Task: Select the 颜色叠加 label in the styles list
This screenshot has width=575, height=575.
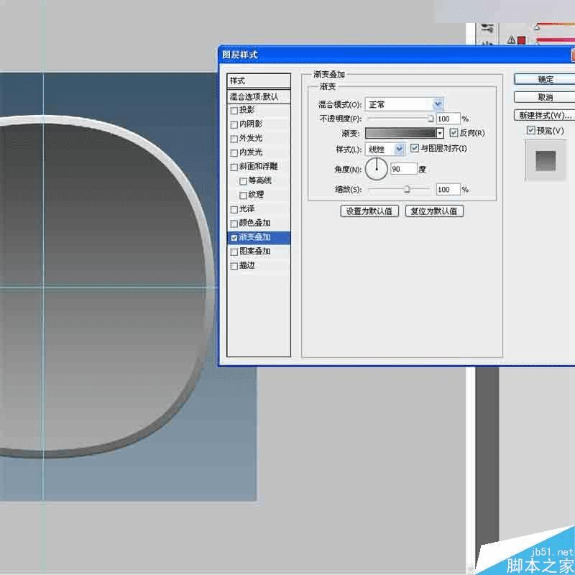Action: coord(254,223)
